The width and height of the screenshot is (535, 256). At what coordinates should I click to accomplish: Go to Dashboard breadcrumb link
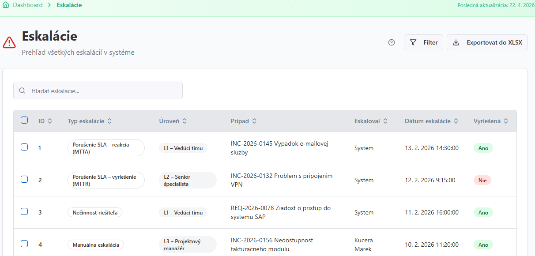point(28,5)
